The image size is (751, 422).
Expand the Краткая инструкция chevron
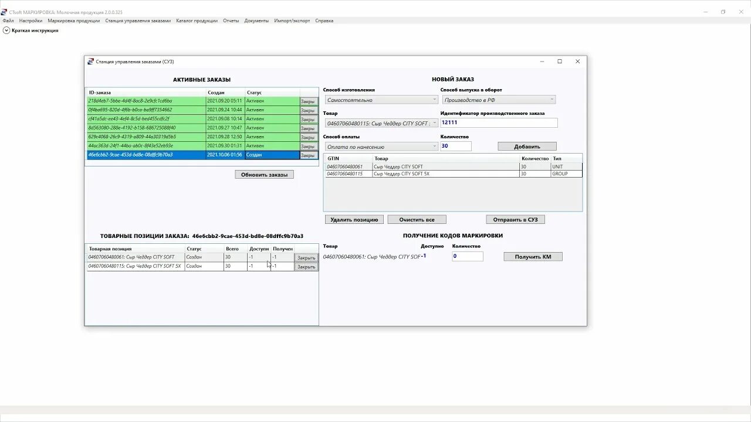click(x=6, y=30)
